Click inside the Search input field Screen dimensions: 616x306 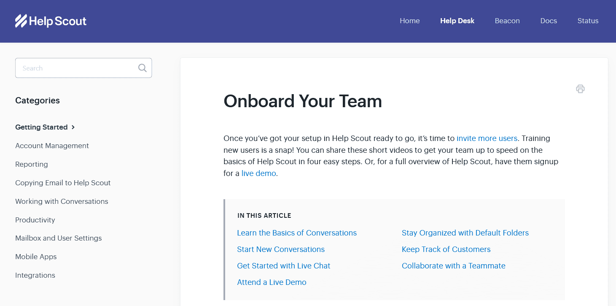(76, 68)
